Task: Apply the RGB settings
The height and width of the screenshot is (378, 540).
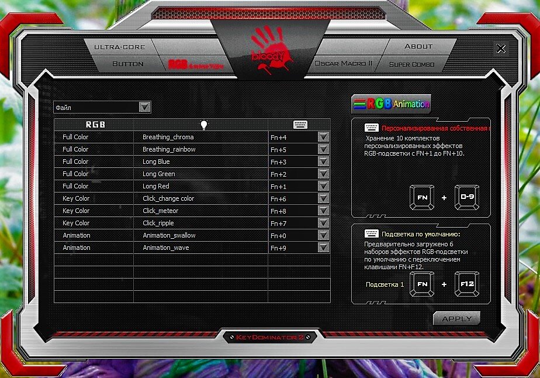Action: pos(456,319)
